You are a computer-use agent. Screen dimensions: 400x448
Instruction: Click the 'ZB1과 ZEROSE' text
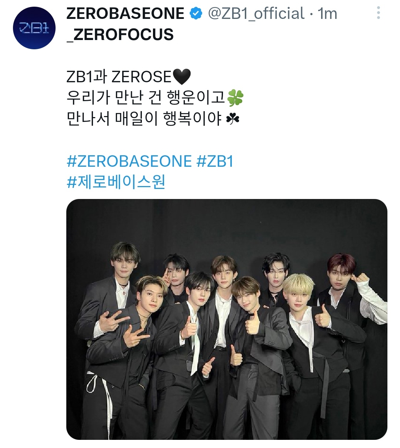[x=119, y=77]
